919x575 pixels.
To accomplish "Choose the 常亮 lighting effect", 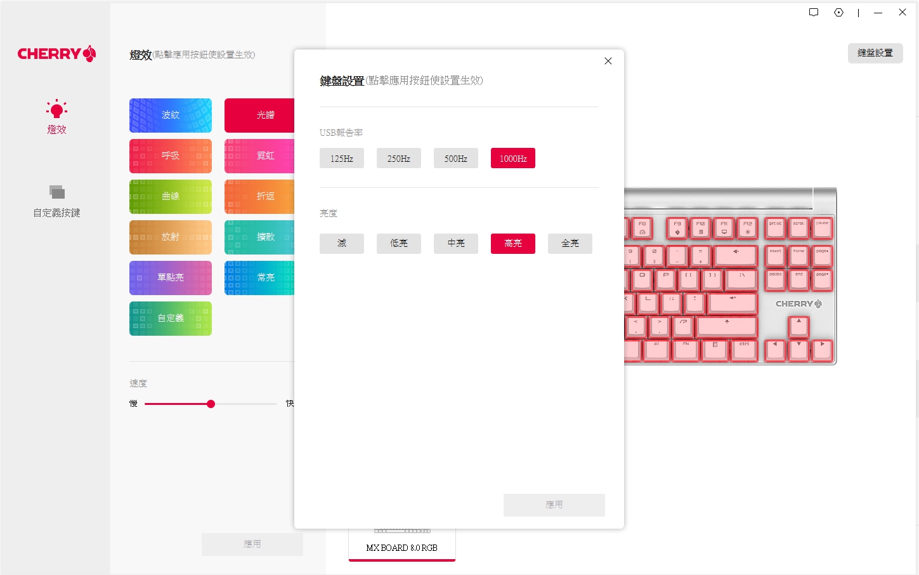I will click(259, 278).
